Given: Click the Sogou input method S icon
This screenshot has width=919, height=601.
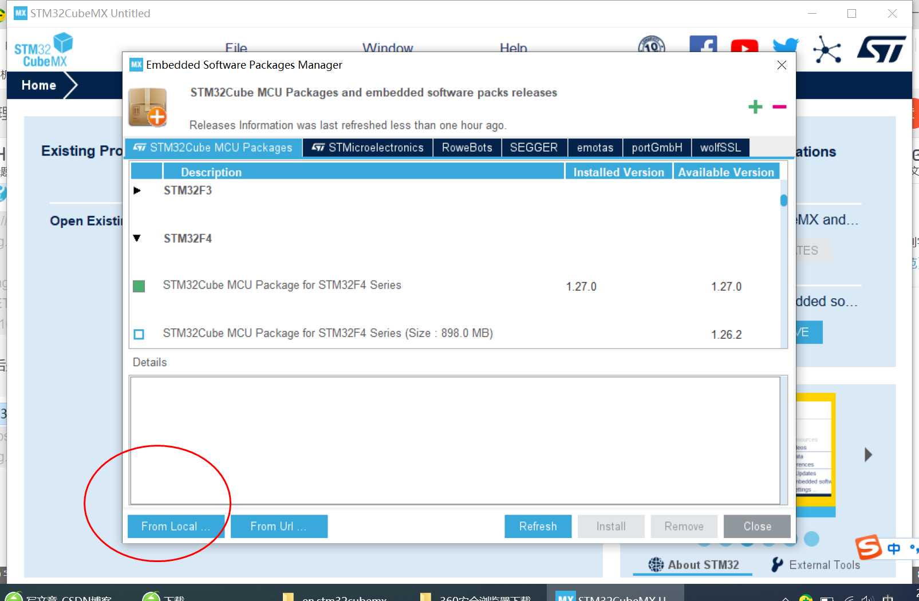Looking at the screenshot, I should click(869, 547).
